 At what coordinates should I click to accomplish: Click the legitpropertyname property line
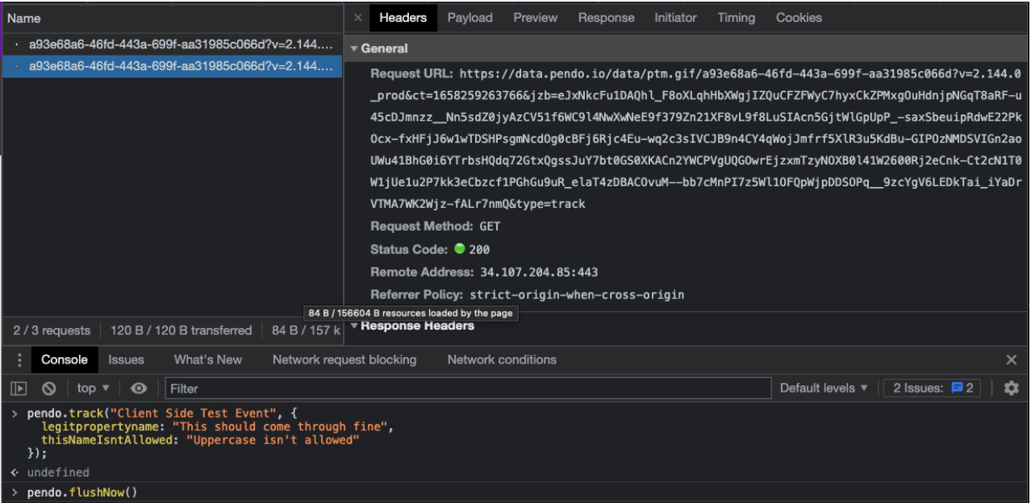[217, 427]
